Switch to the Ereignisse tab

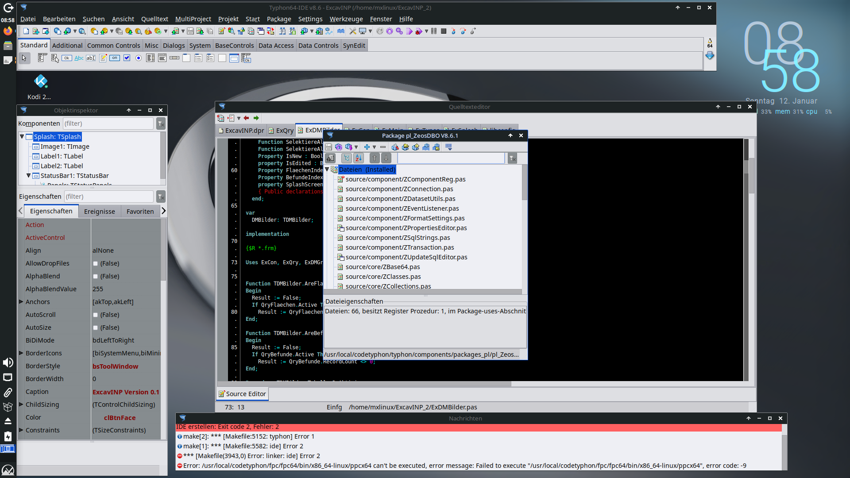pyautogui.click(x=100, y=212)
